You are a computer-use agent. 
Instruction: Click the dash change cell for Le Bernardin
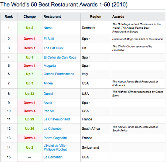click(29, 157)
